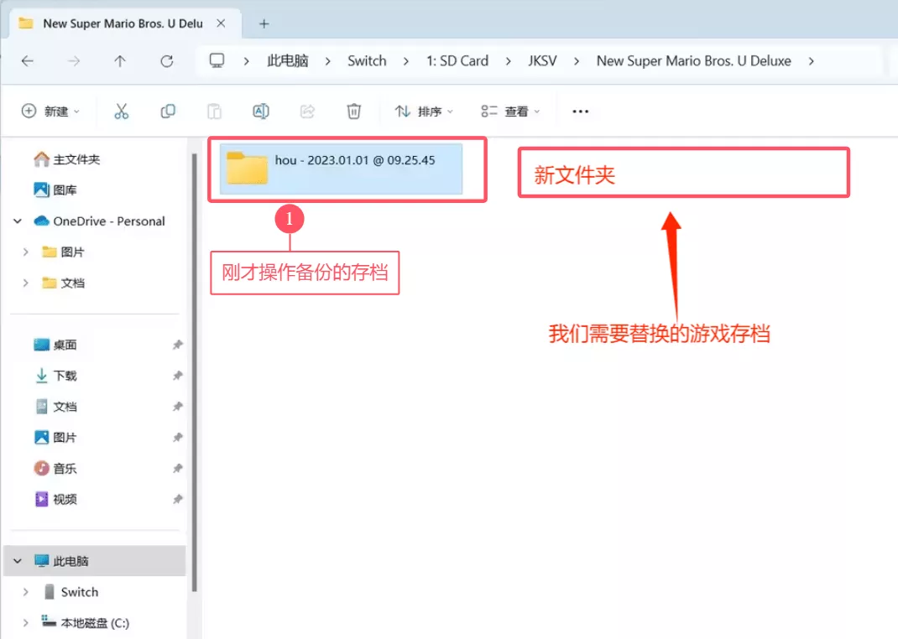The height and width of the screenshot is (639, 898).
Task: Open a new tab with the + button
Action: tap(264, 23)
